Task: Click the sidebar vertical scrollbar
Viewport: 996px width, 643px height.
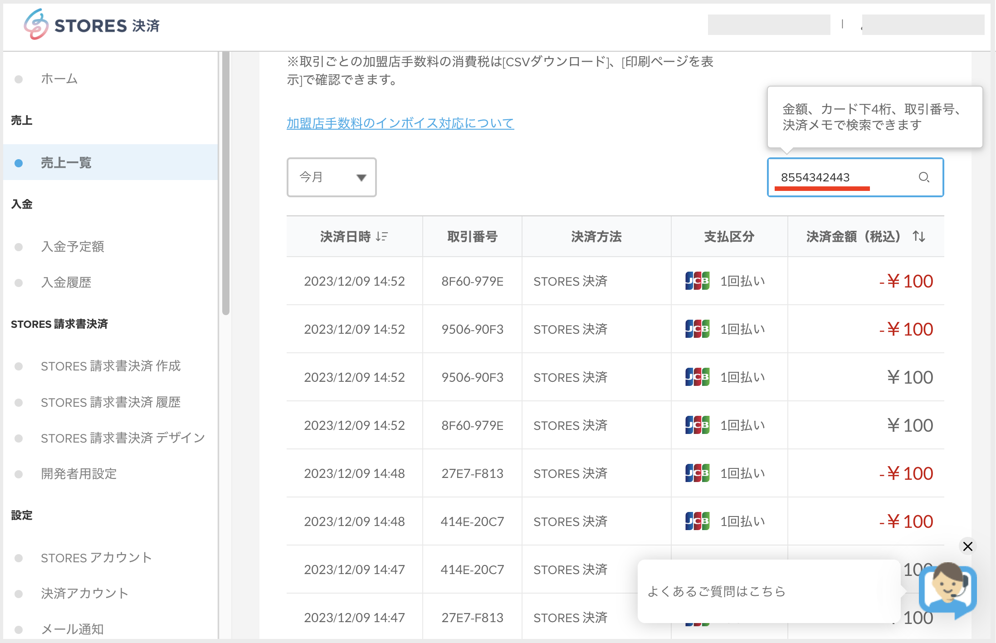Action: click(x=225, y=183)
